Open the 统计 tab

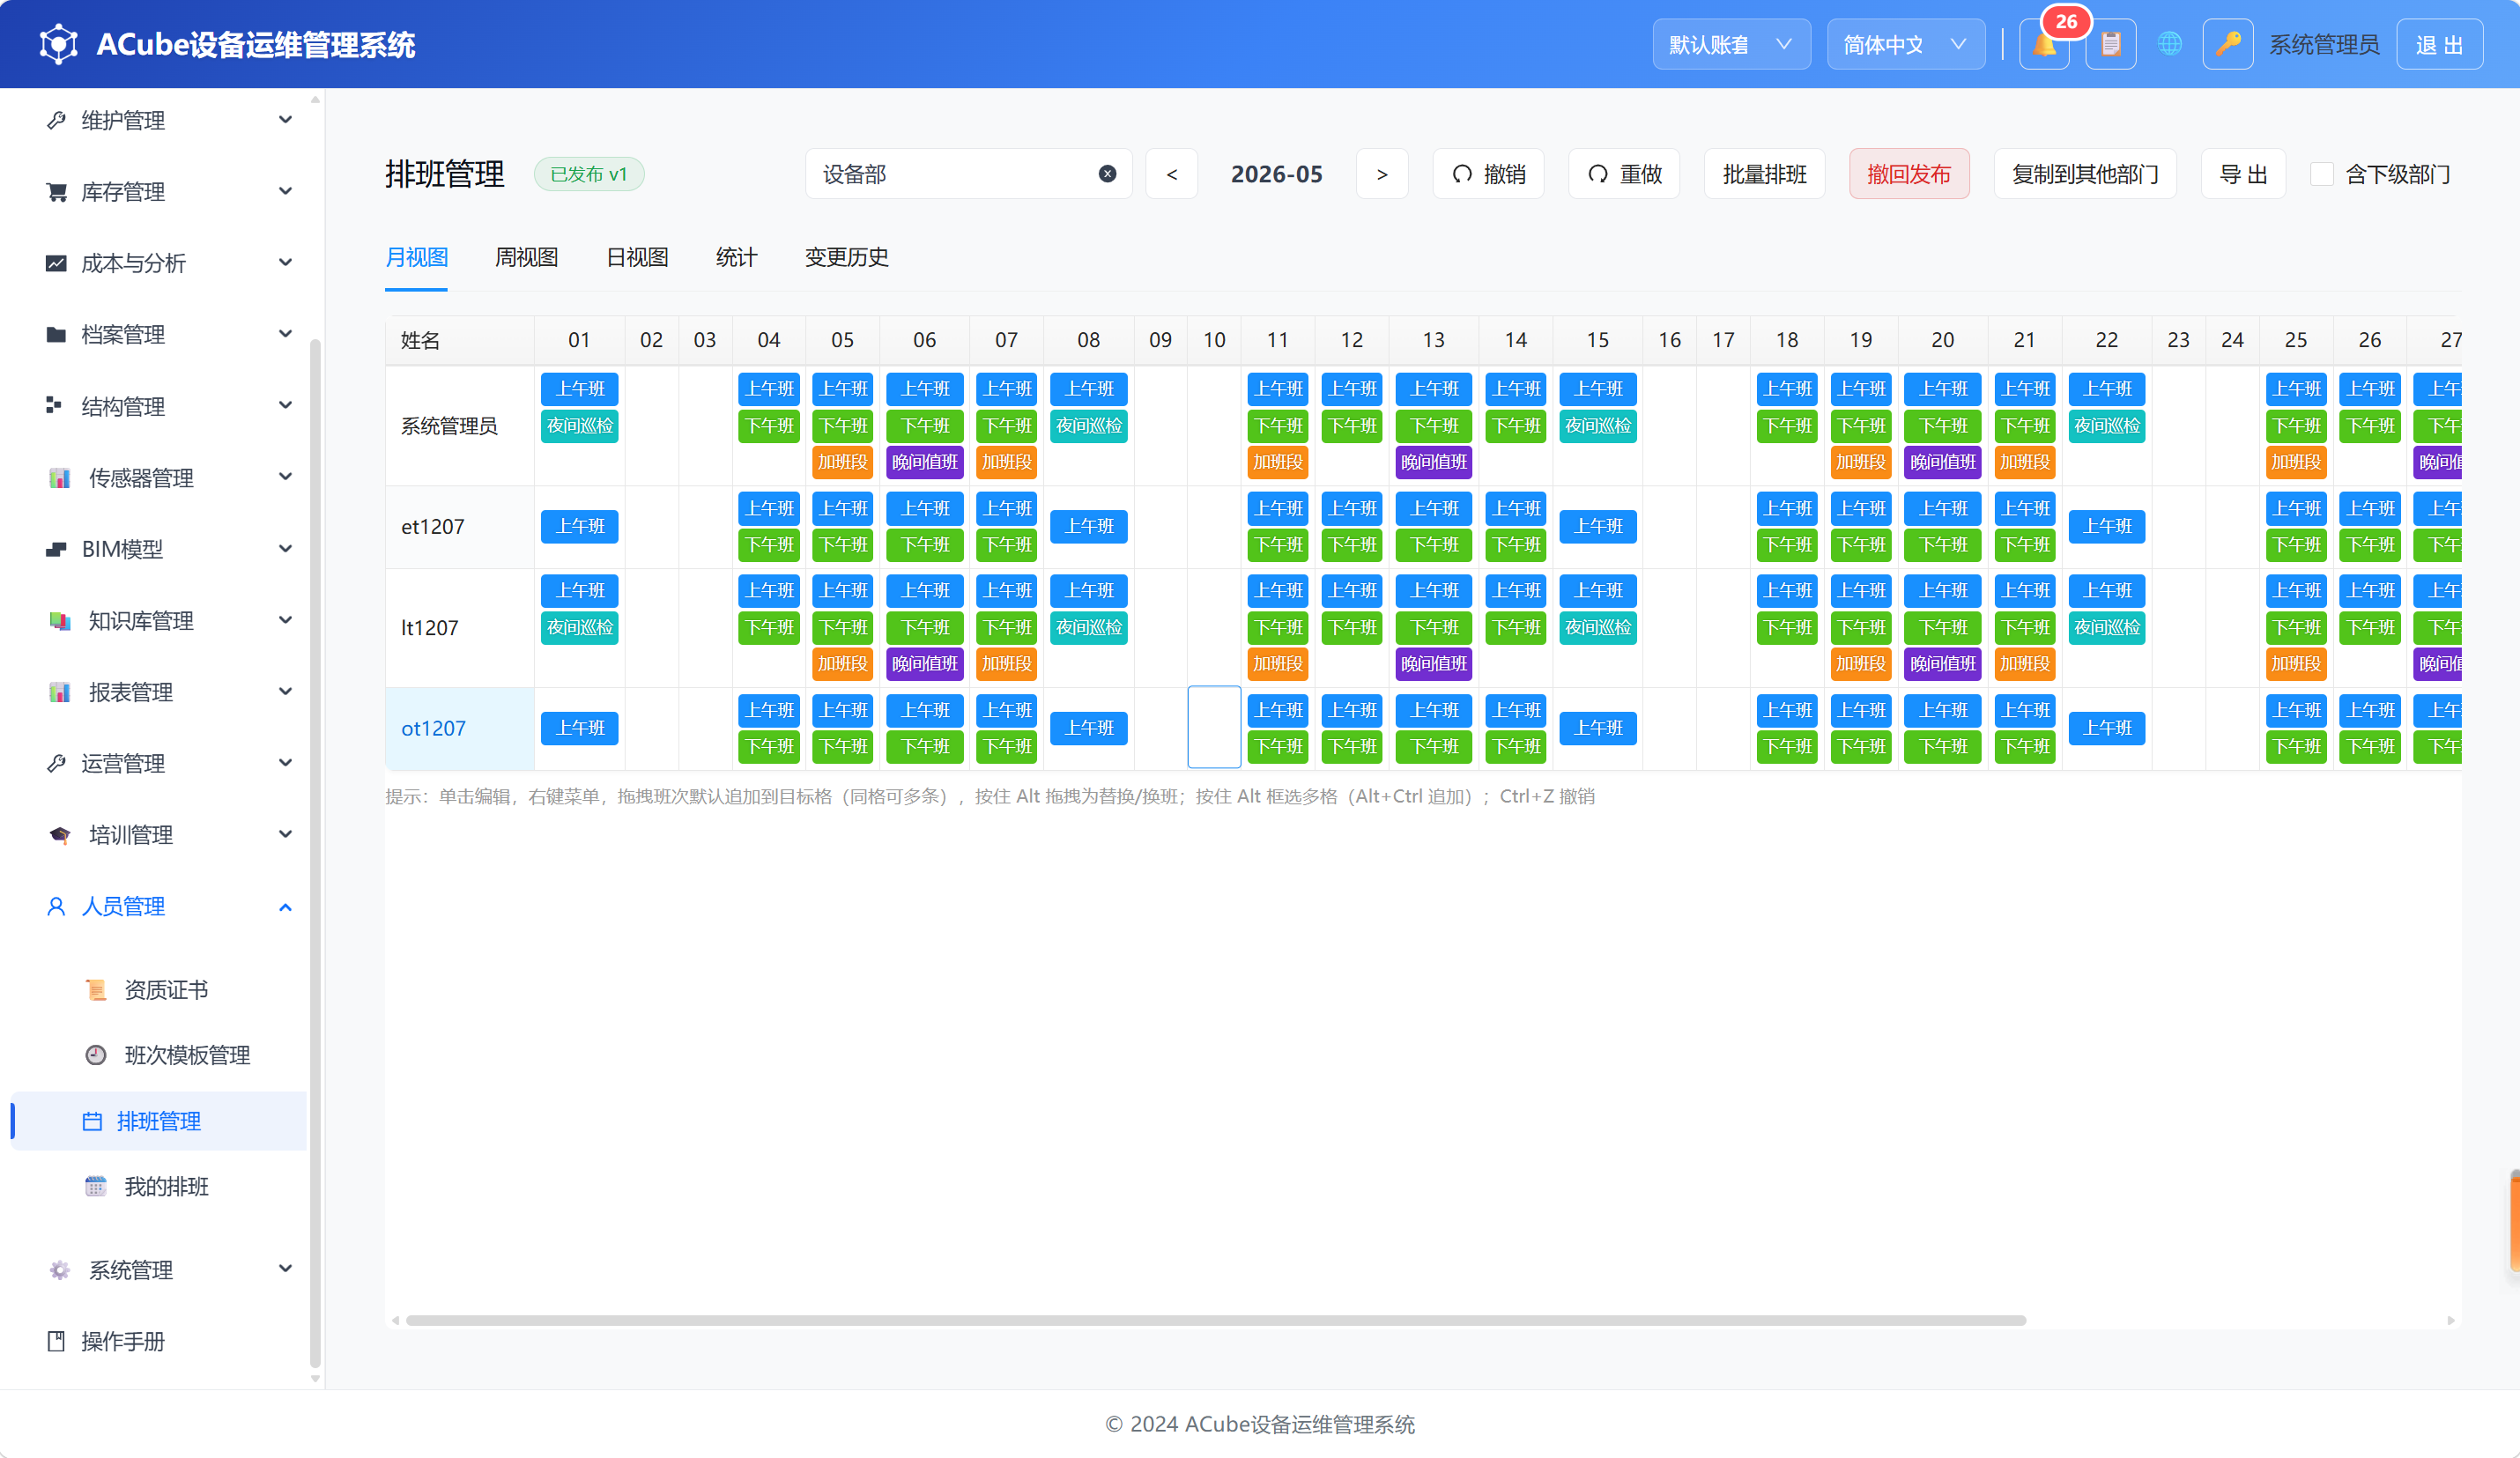click(737, 258)
